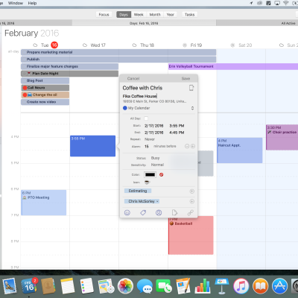Select the Days view tab
The image size is (298, 298).
[124, 15]
